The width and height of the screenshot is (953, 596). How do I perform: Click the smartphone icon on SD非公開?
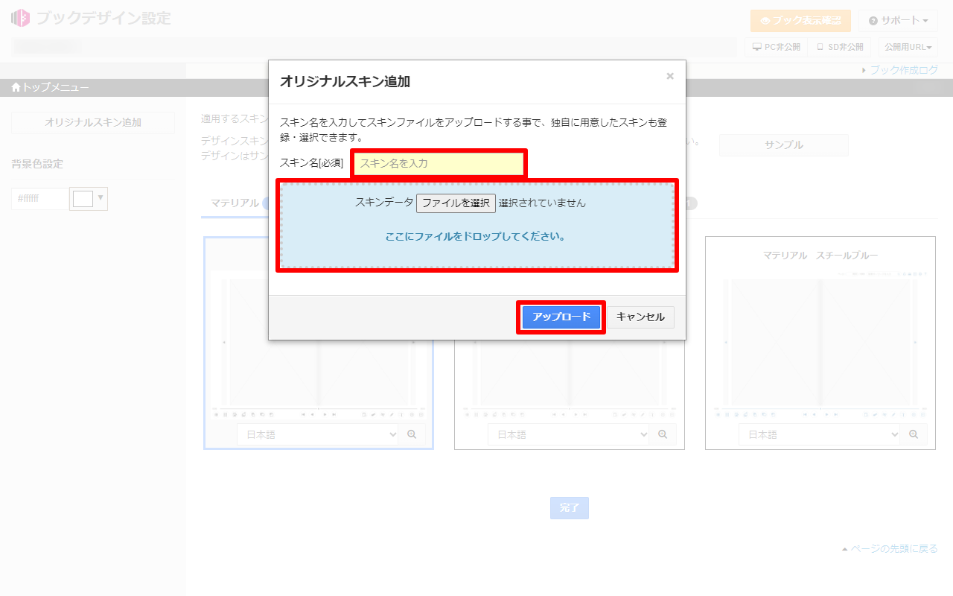(x=818, y=46)
